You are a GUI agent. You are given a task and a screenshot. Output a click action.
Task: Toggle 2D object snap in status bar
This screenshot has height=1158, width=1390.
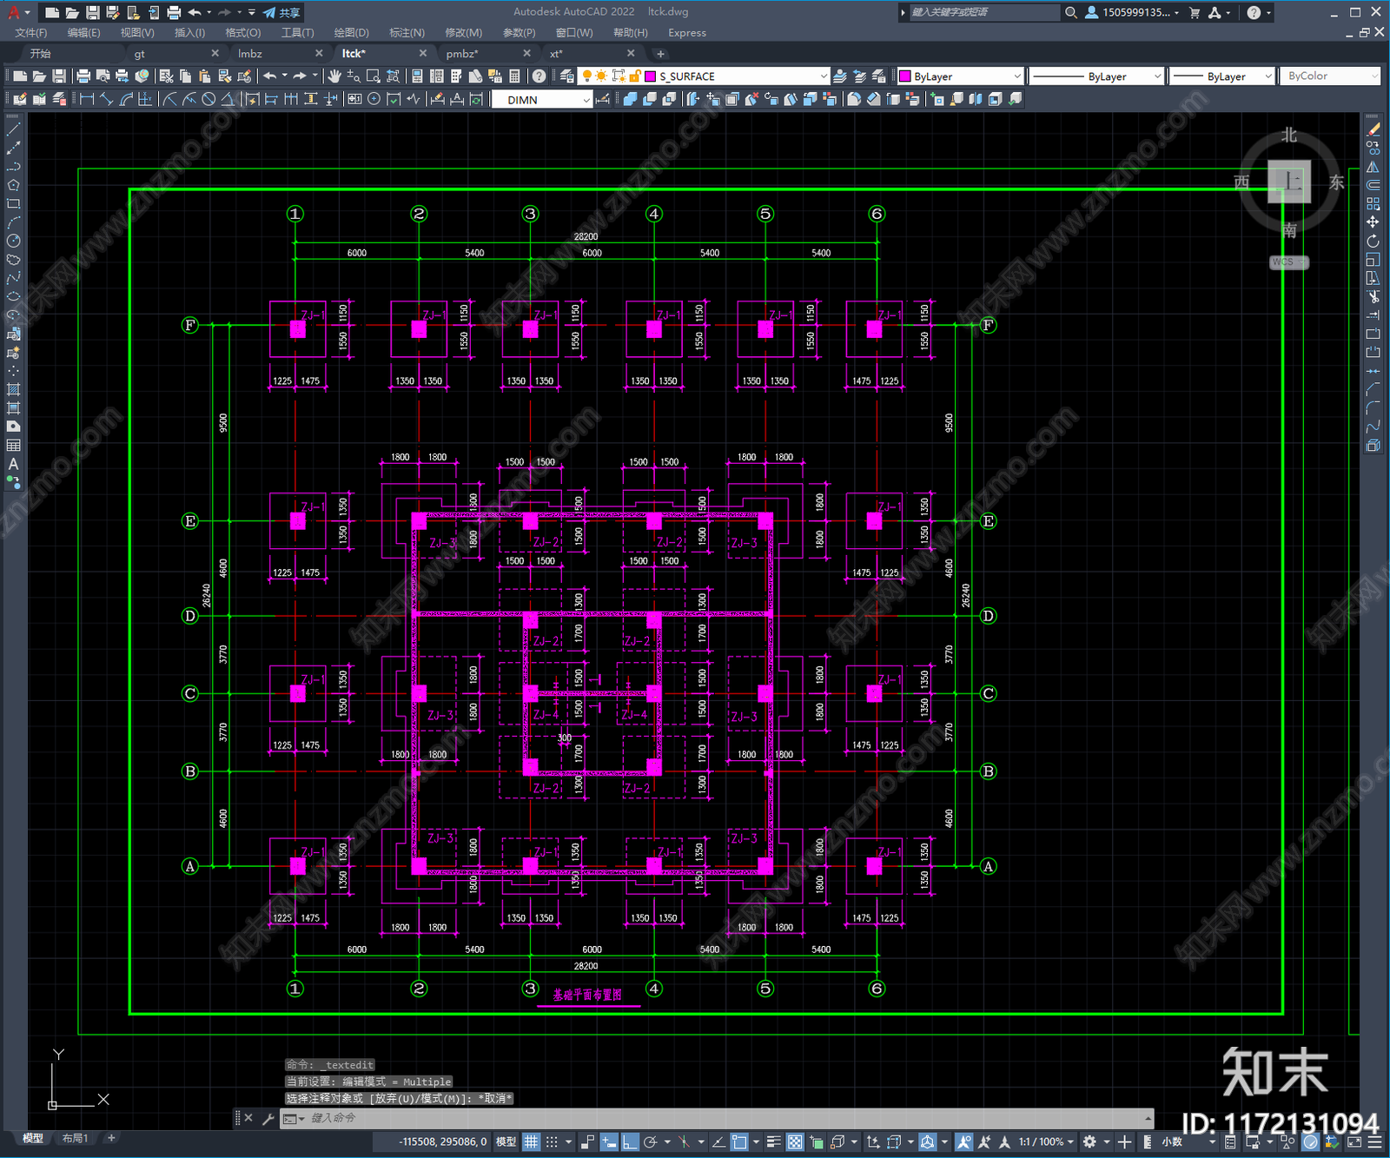[x=739, y=1141]
